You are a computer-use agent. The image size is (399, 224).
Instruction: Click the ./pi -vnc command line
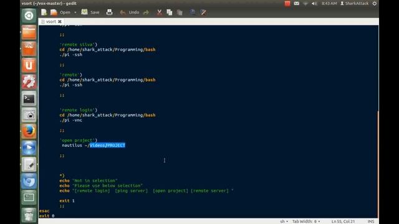point(70,120)
